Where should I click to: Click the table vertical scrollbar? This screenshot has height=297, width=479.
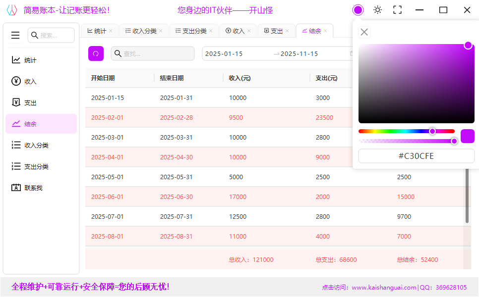[x=467, y=195]
